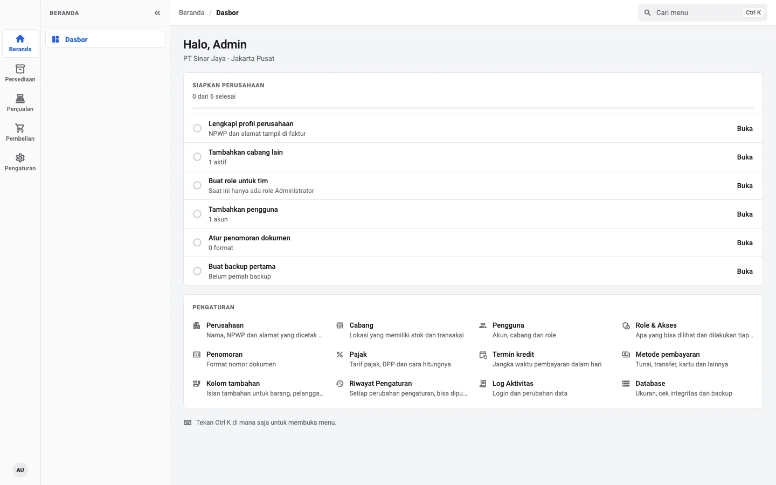Check the 'Buat backup pertama' circle
This screenshot has height=485, width=776.
pos(197,271)
